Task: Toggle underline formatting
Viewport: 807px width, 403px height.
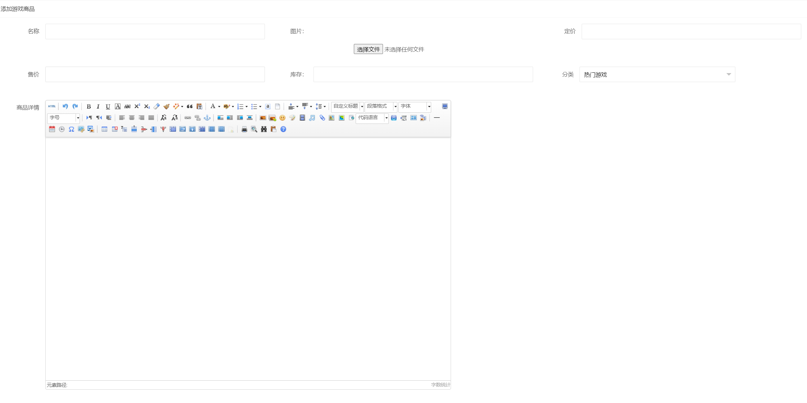Action: click(108, 106)
